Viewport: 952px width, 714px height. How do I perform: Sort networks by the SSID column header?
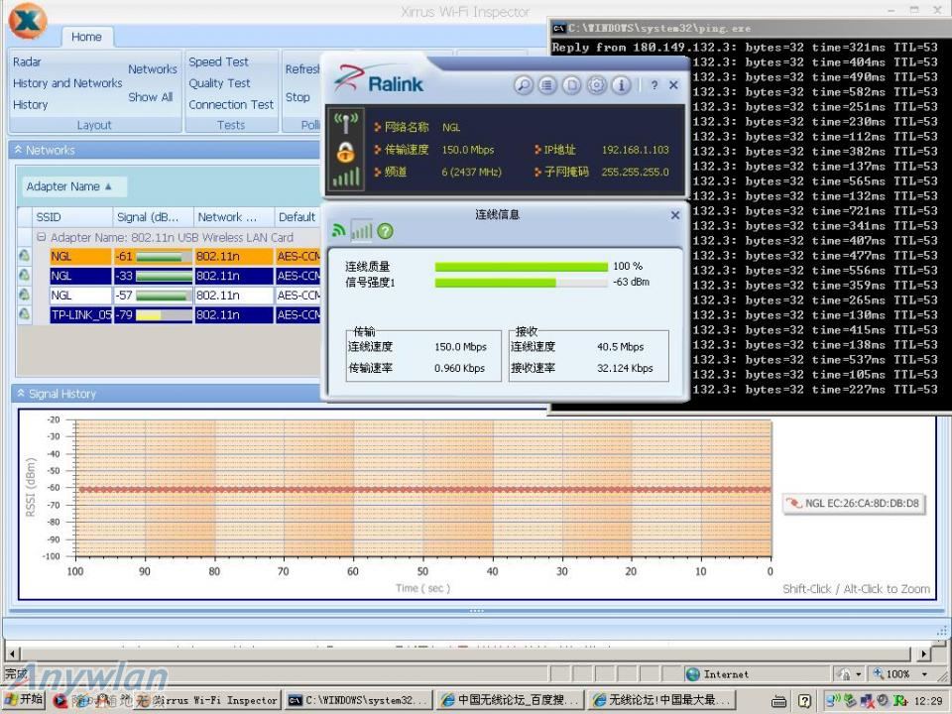(72, 217)
